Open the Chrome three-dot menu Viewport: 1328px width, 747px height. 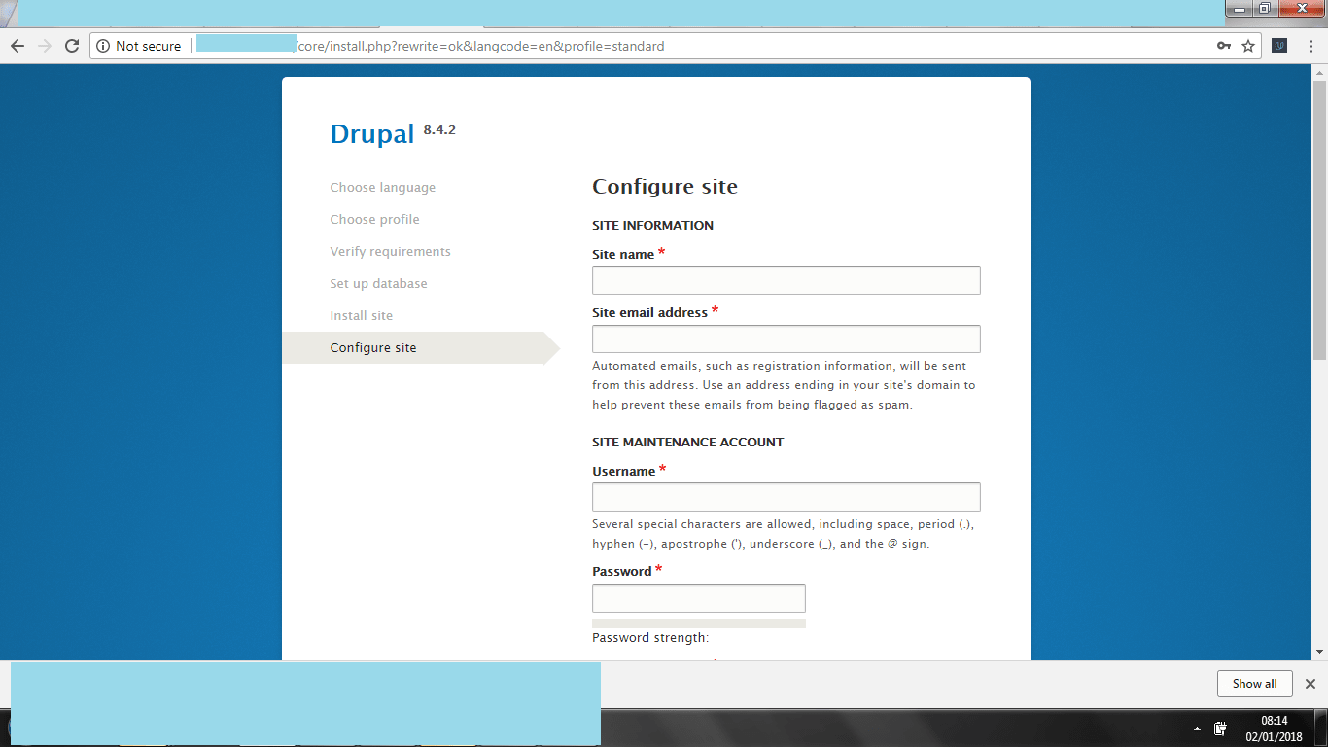(x=1310, y=46)
